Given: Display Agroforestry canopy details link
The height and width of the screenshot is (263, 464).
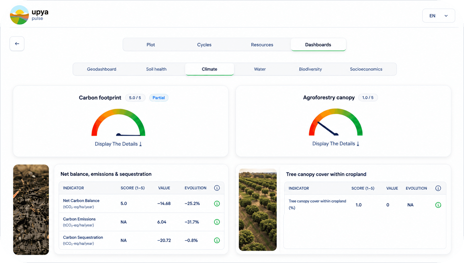Looking at the screenshot, I should click(x=336, y=144).
